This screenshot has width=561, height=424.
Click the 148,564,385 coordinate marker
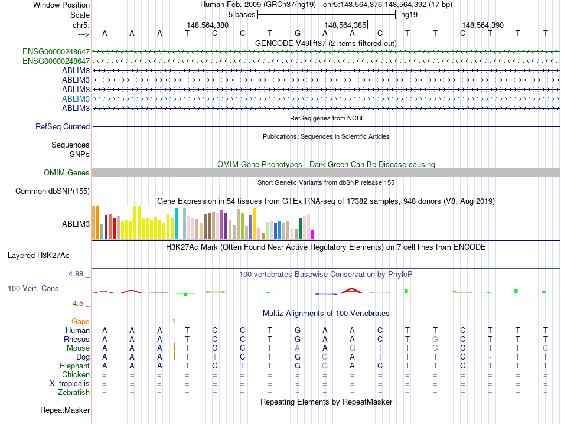coord(345,25)
